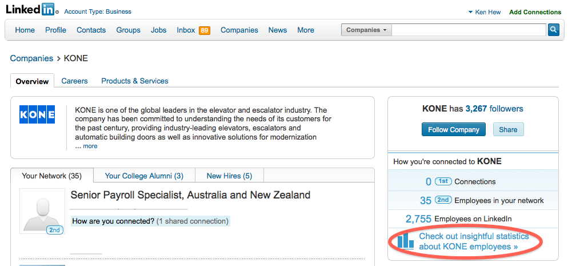Click the KONE company logo

pos(37,114)
